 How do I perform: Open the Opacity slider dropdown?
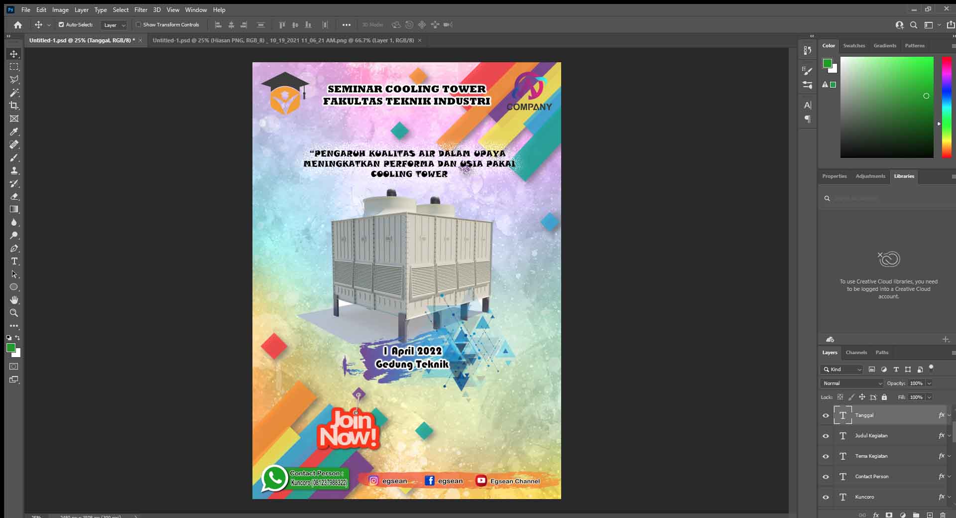pyautogui.click(x=929, y=383)
